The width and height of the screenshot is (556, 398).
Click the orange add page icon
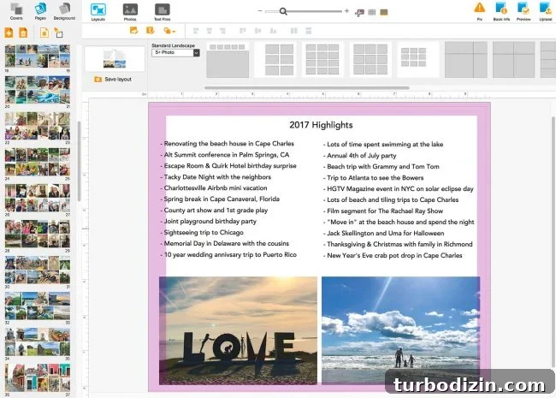(9, 33)
